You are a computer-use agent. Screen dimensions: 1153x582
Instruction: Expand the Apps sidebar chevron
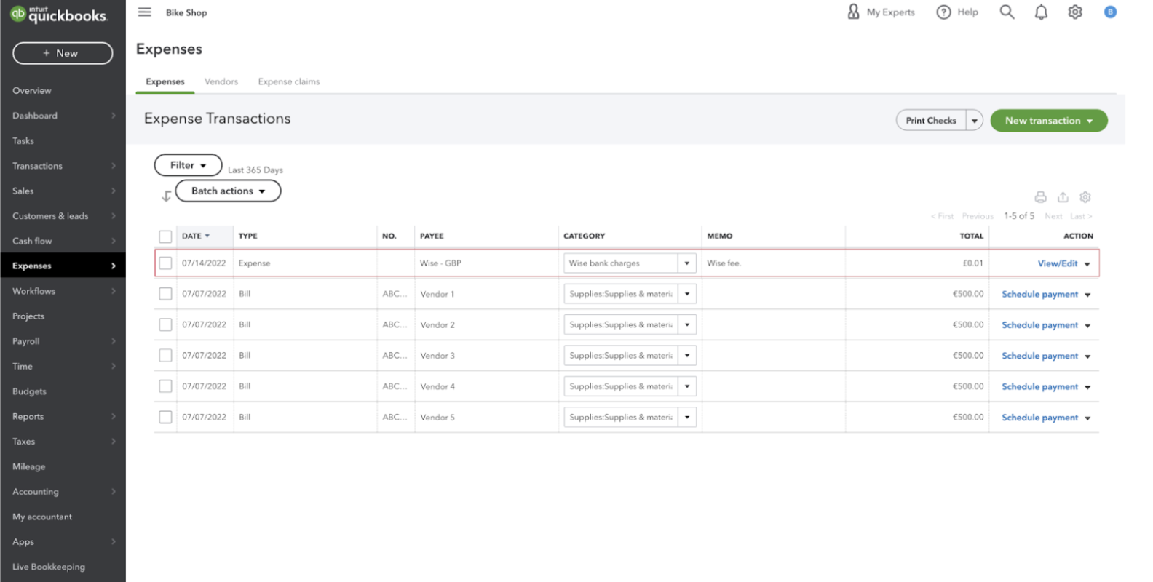(x=114, y=542)
